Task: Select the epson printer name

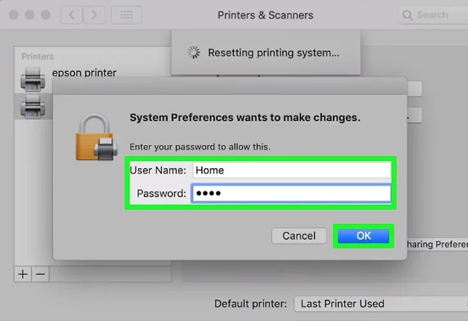Action: point(84,73)
